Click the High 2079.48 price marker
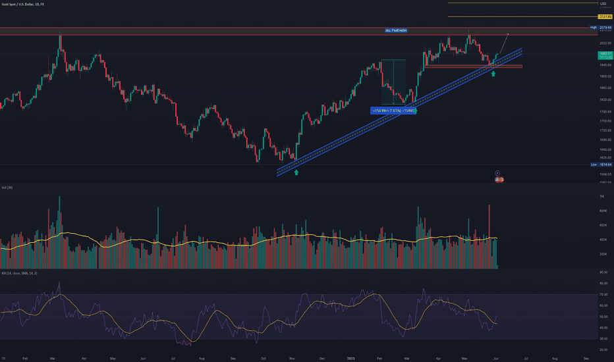Image resolution: width=614 pixels, height=362 pixels. pyautogui.click(x=601, y=28)
